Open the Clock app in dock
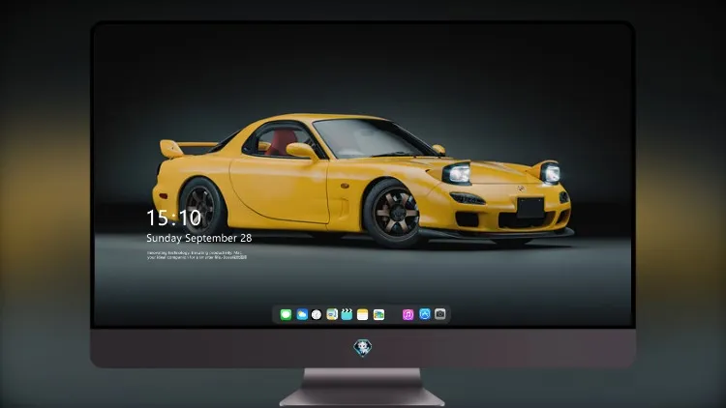Image resolution: width=726 pixels, height=408 pixels. [x=317, y=314]
